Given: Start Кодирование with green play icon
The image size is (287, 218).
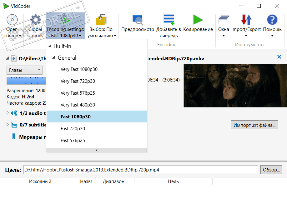Looking at the screenshot, I should tap(198, 20).
